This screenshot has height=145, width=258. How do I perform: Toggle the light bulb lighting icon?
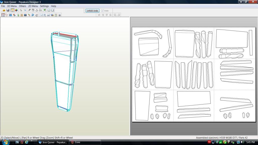point(13,10)
